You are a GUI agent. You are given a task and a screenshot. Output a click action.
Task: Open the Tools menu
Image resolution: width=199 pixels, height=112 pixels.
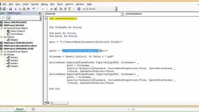(60, 4)
